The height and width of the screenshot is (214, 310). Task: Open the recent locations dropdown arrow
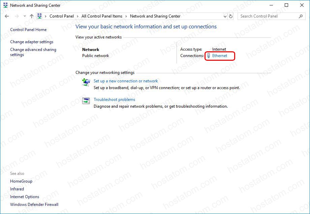point(24,16)
